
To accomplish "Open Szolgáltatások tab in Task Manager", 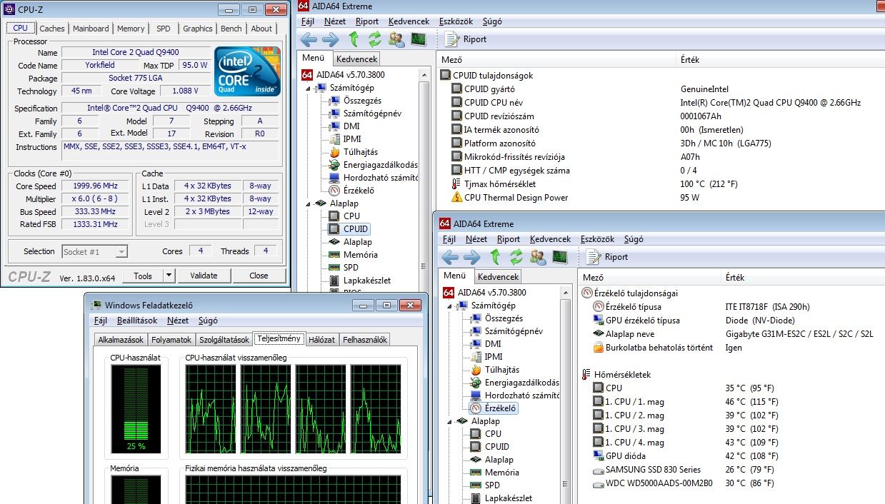I will pyautogui.click(x=224, y=340).
